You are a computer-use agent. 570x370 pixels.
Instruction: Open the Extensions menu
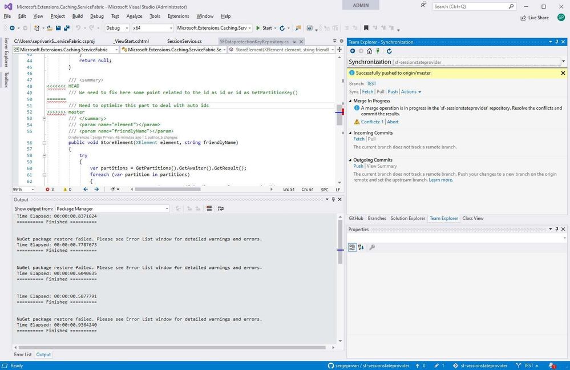178,16
